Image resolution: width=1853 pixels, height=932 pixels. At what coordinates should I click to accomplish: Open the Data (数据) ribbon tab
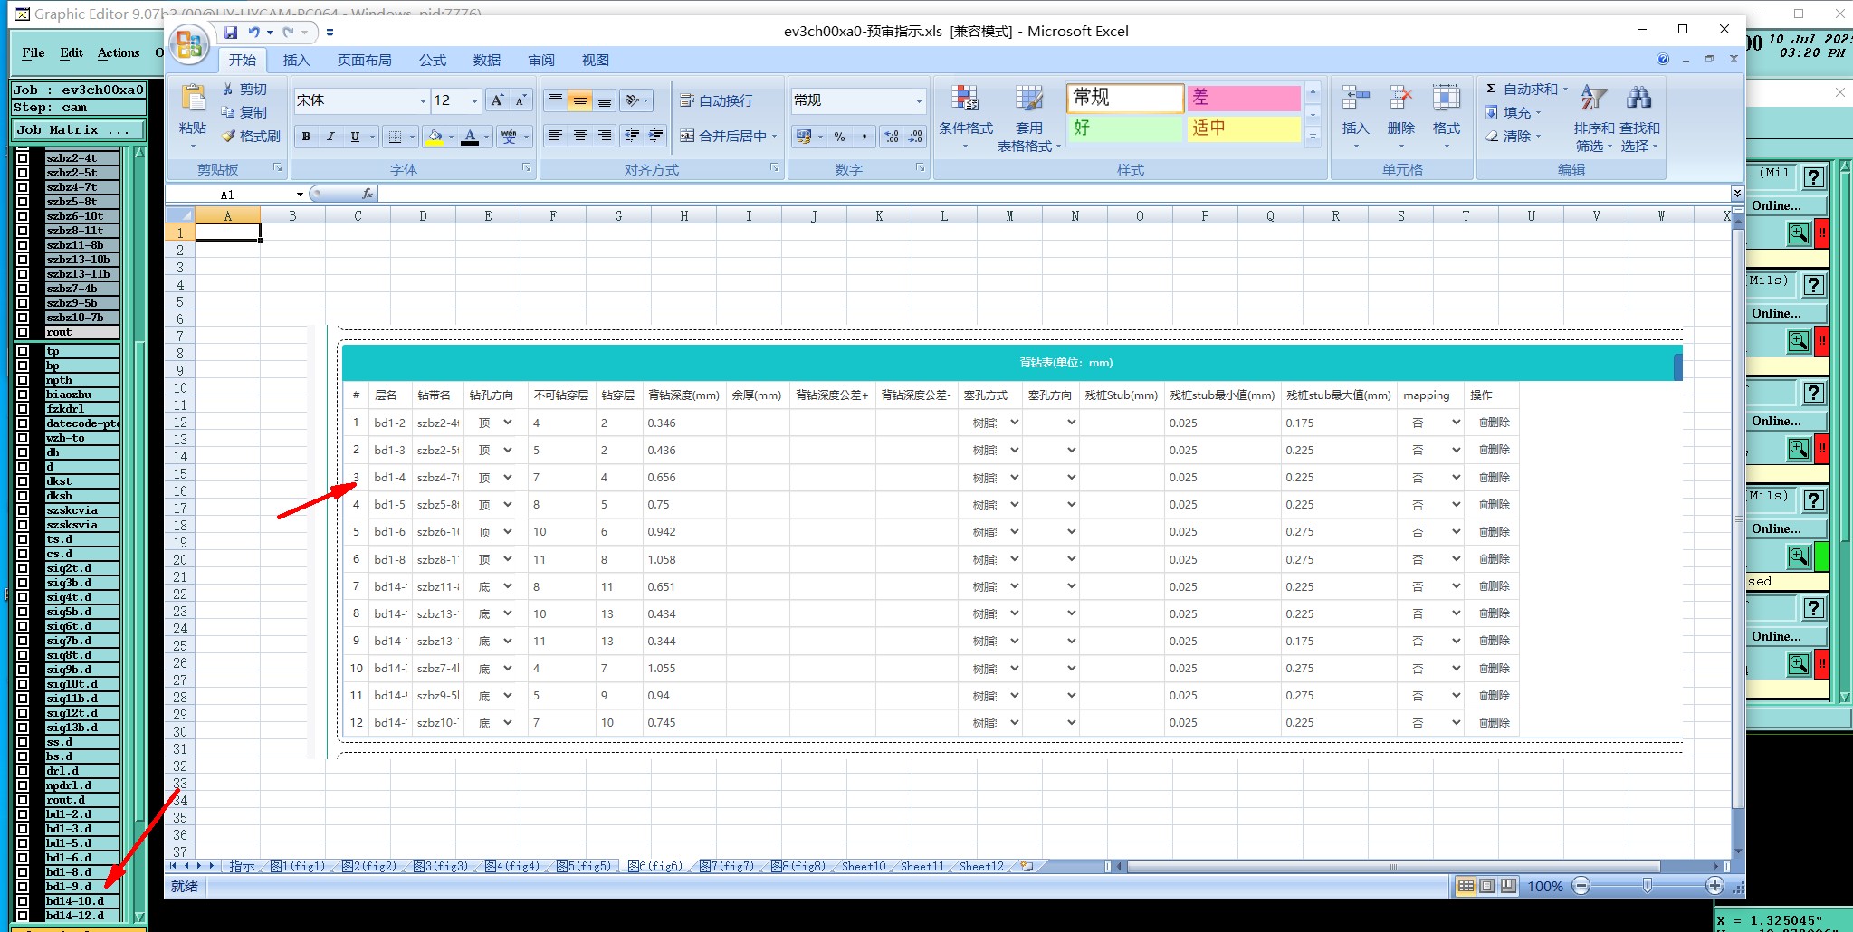[x=486, y=61]
